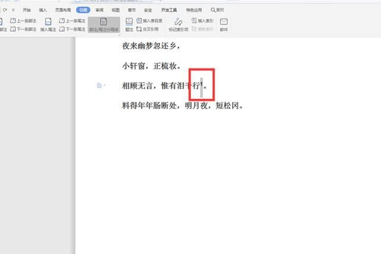Screen dimensions: 381x254
Task: Switch to the 插入 ribbon tab
Action: [43, 10]
